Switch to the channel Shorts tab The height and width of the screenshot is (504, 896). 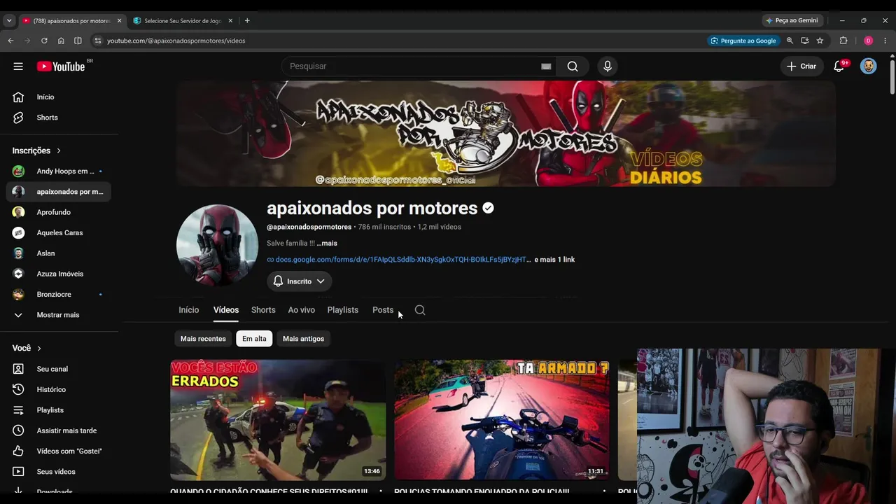(263, 310)
